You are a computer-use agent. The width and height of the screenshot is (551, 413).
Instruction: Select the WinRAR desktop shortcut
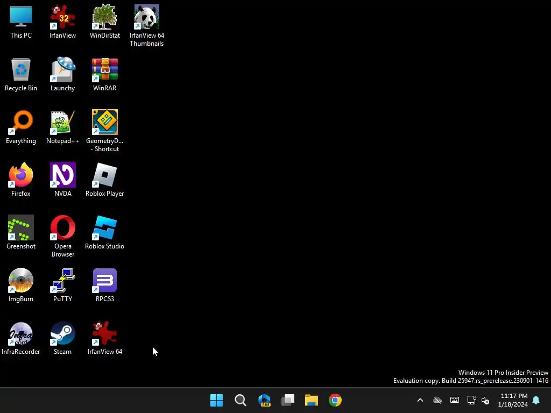coord(105,74)
